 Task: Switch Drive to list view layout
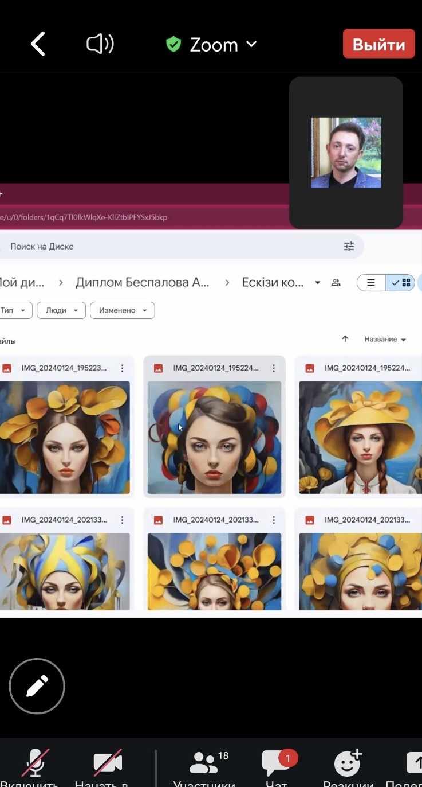coord(371,283)
